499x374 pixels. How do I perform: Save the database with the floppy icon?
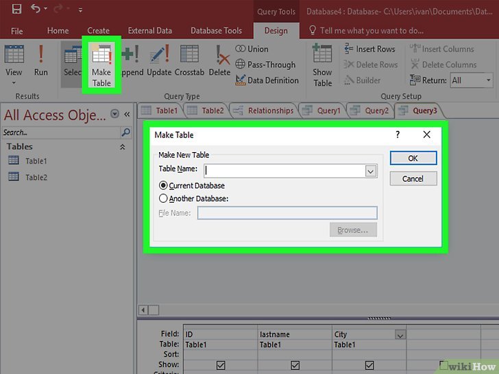click(x=16, y=9)
